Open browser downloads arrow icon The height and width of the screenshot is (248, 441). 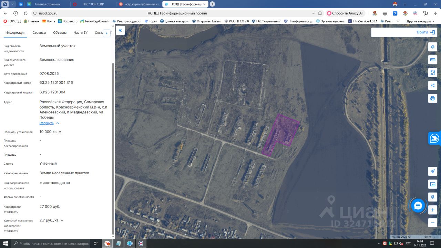435,13
